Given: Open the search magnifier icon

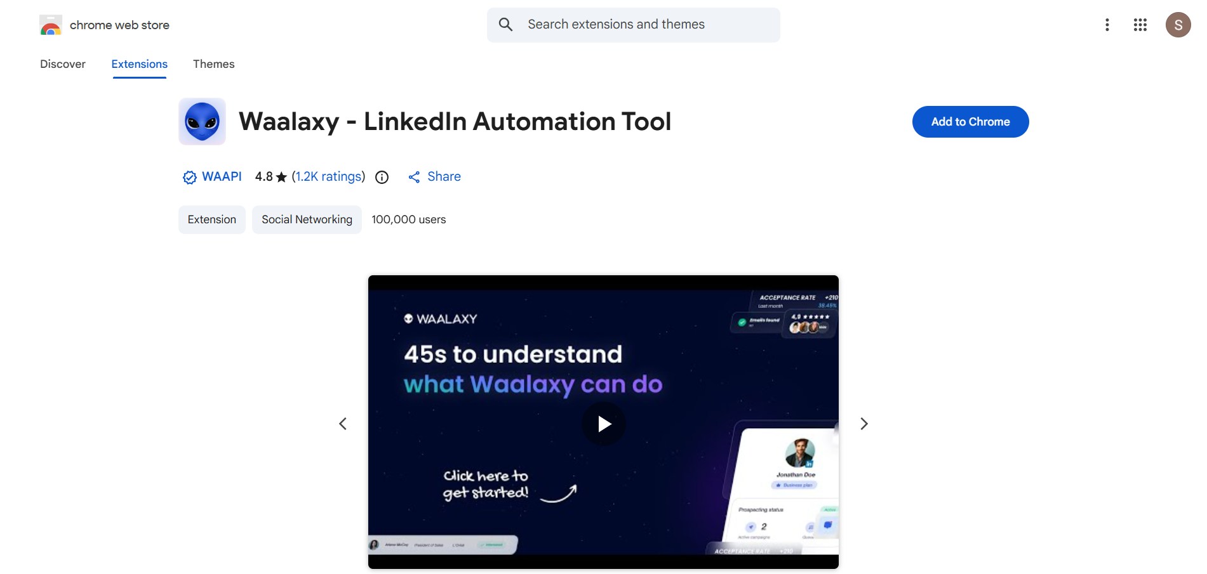Looking at the screenshot, I should click(505, 24).
